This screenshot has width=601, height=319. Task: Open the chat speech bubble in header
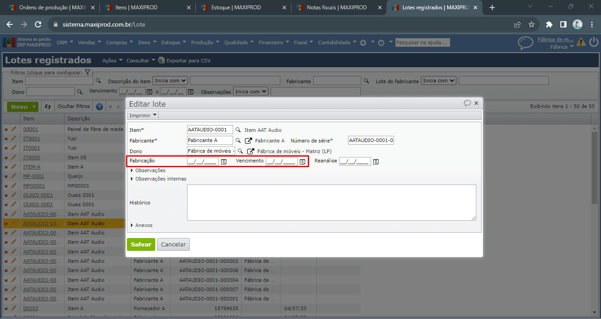(525, 43)
